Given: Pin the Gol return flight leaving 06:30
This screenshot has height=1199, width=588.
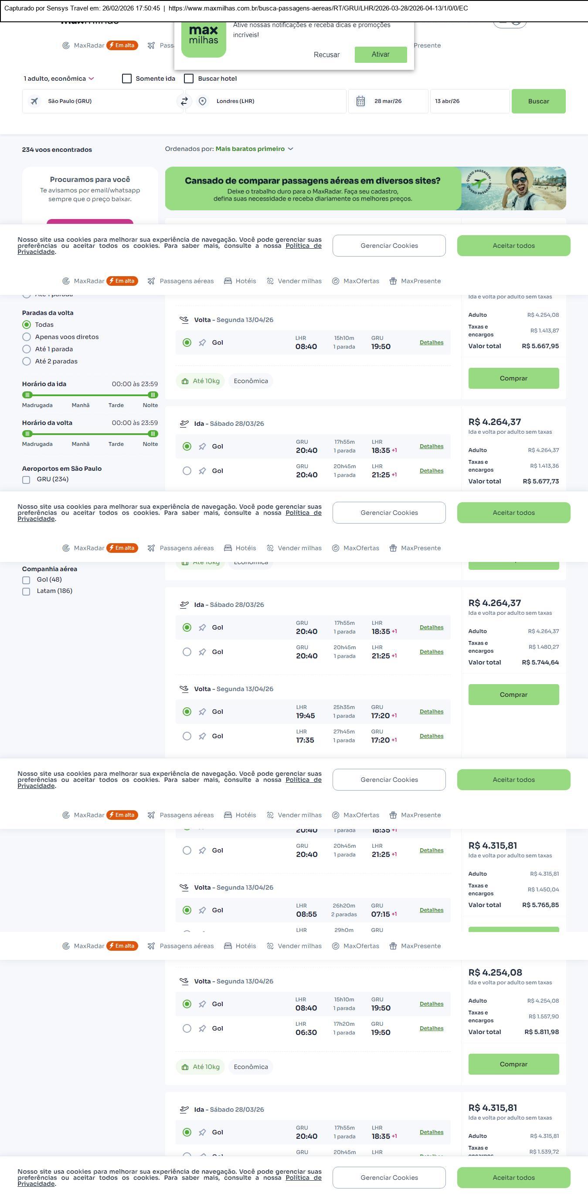Looking at the screenshot, I should 202,1028.
